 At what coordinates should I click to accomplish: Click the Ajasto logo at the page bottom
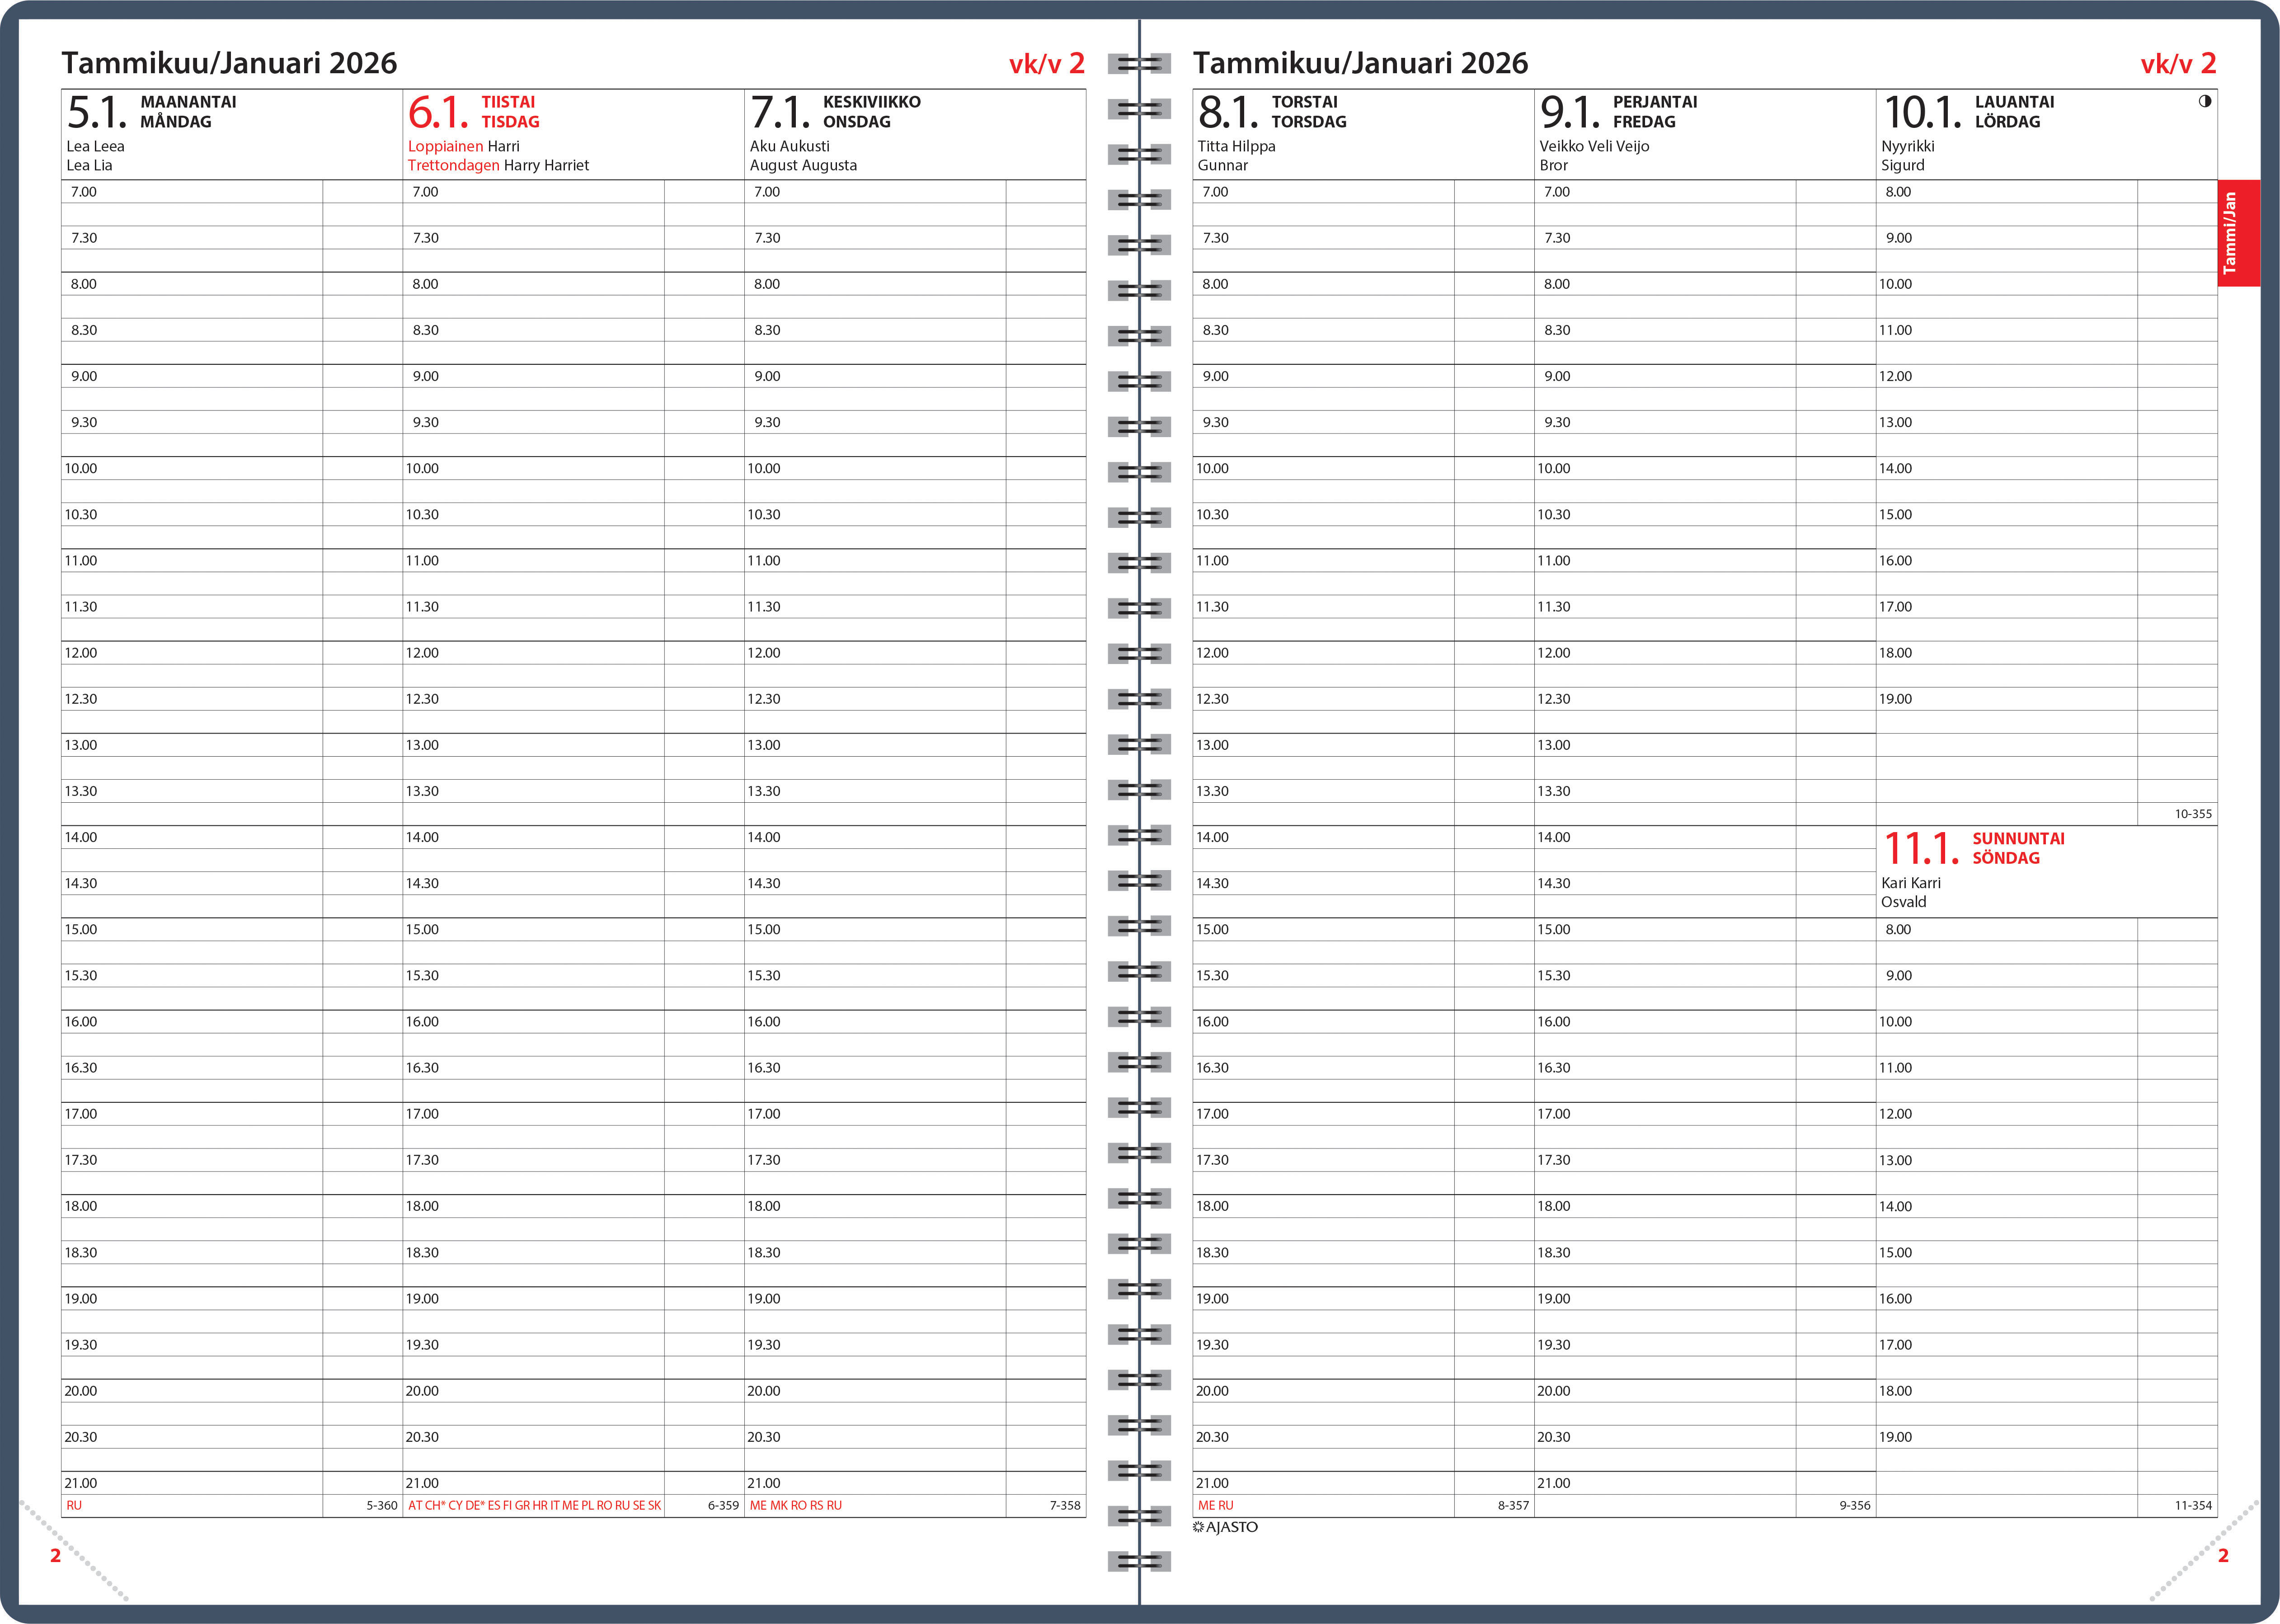coord(1225,1527)
